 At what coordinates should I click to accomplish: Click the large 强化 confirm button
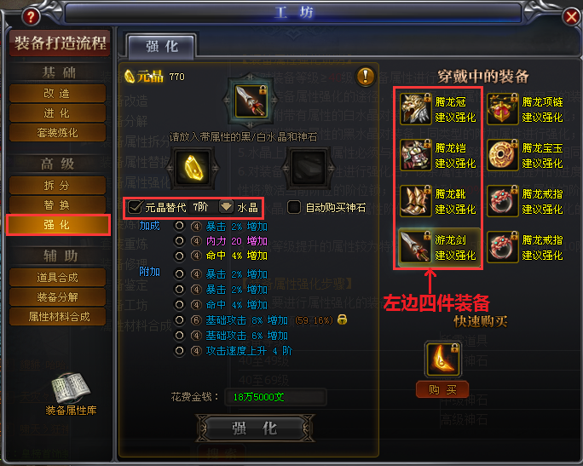coord(255,429)
